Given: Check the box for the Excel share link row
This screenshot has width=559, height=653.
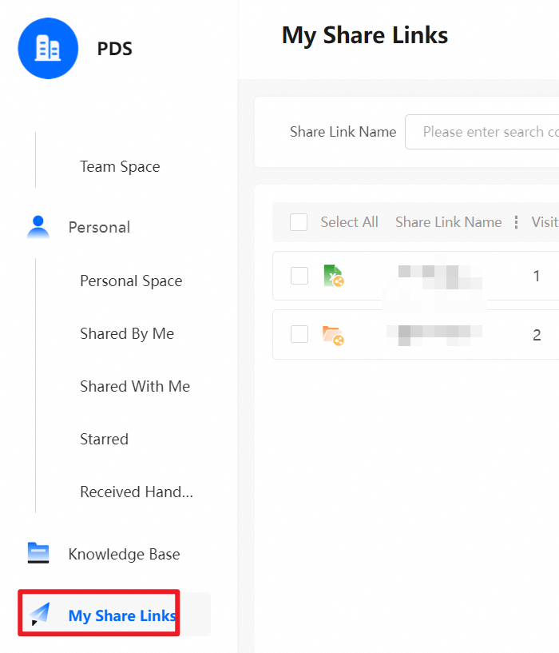Looking at the screenshot, I should pos(299,276).
